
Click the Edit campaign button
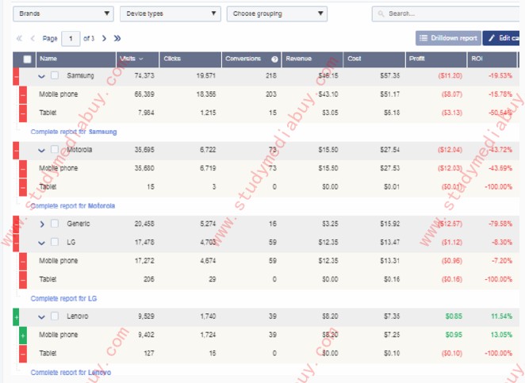coord(501,38)
